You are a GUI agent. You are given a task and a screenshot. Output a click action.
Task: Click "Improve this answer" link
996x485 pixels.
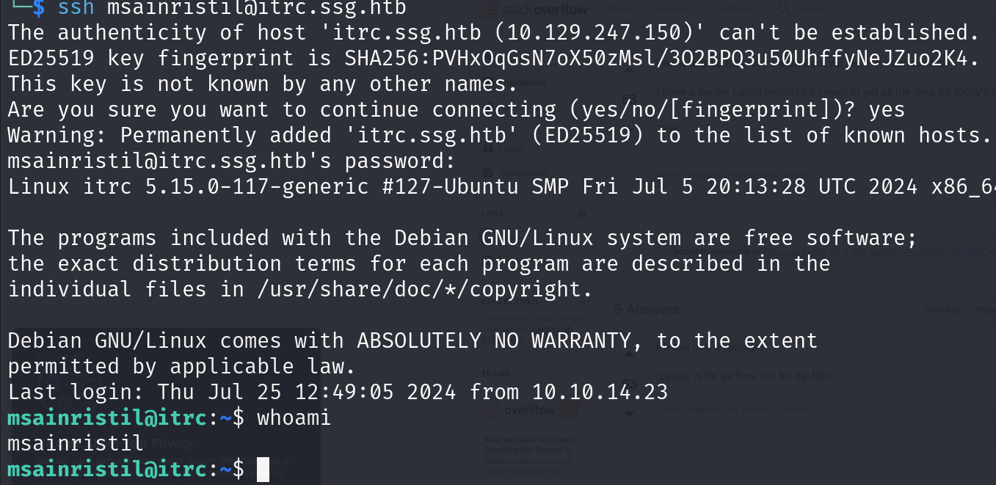[x=729, y=409]
